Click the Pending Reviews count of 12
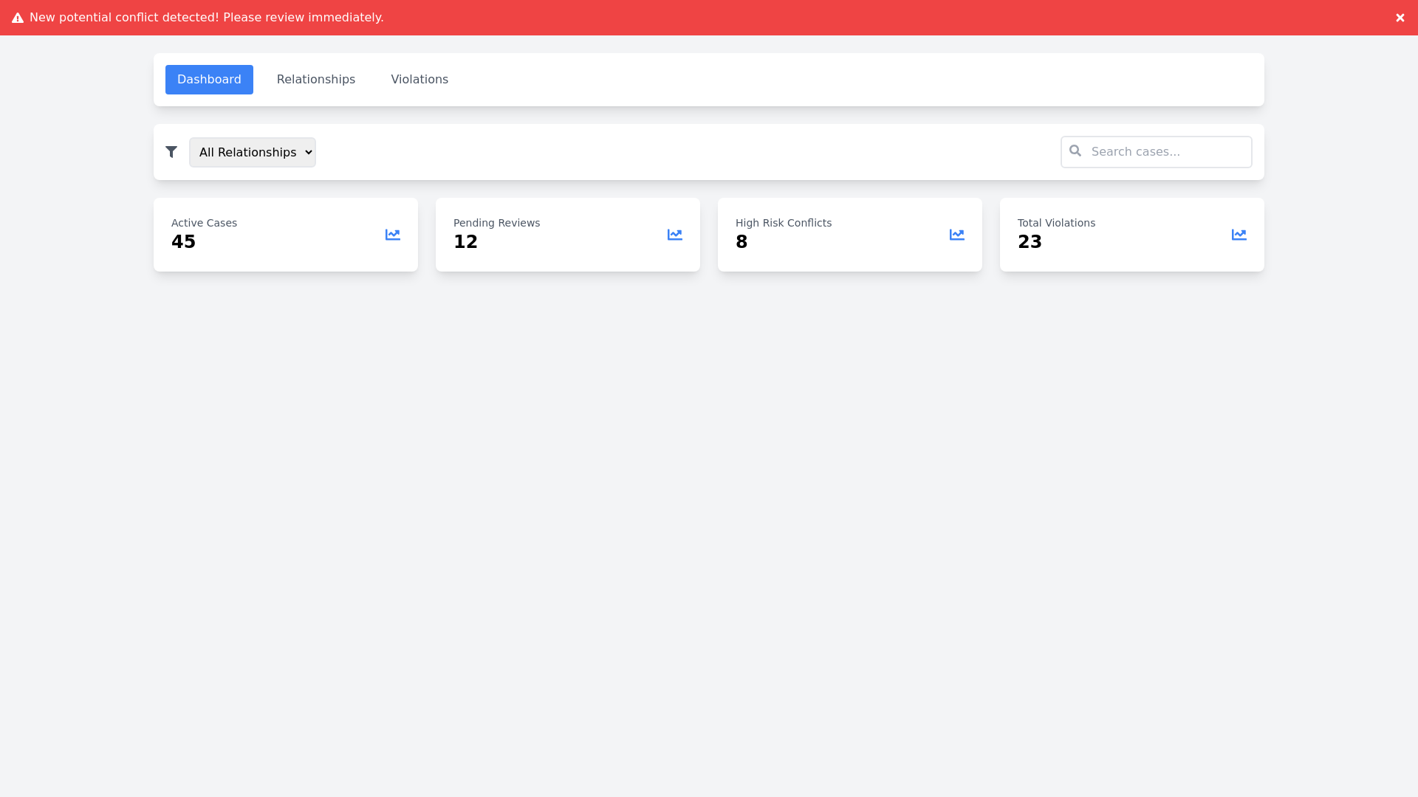The image size is (1418, 797). tap(465, 241)
